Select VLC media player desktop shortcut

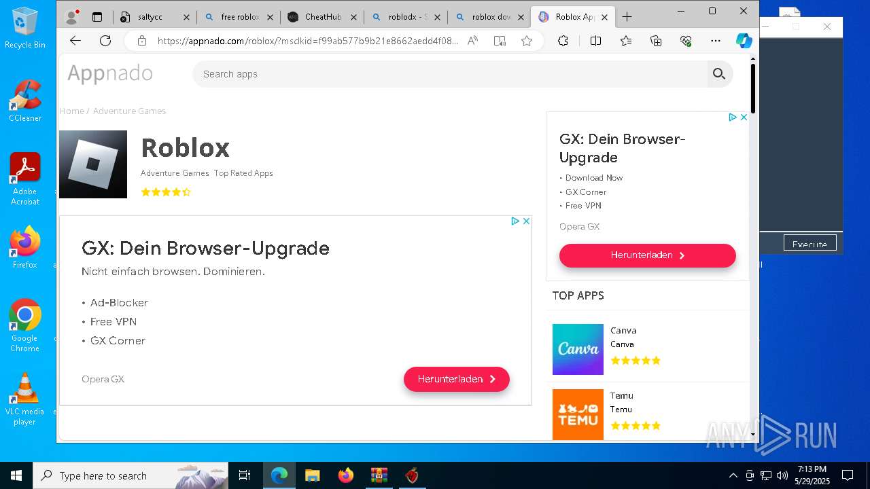click(x=25, y=399)
